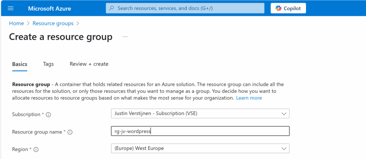The height and width of the screenshot is (159, 366).
Task: Open the Azure portal hamburger menu
Action: pyautogui.click(x=10, y=8)
